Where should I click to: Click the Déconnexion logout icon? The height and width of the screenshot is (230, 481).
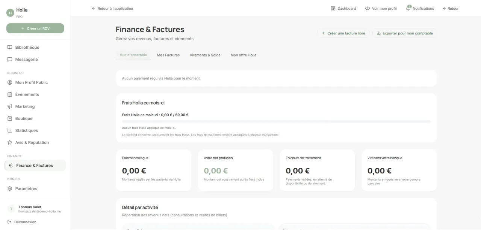pyautogui.click(x=9, y=222)
